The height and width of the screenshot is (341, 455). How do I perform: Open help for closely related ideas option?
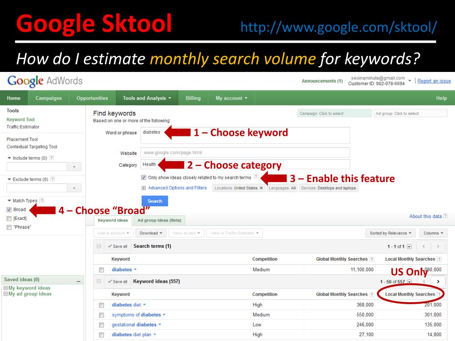pyautogui.click(x=255, y=177)
